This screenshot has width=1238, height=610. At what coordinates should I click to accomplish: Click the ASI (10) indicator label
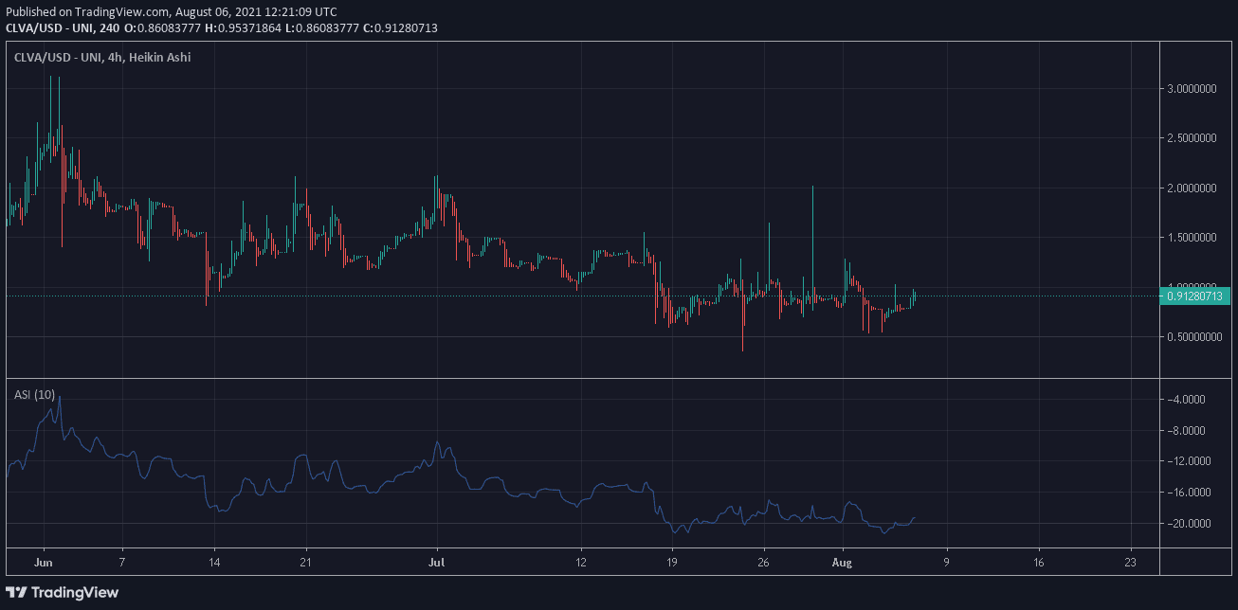tap(34, 394)
